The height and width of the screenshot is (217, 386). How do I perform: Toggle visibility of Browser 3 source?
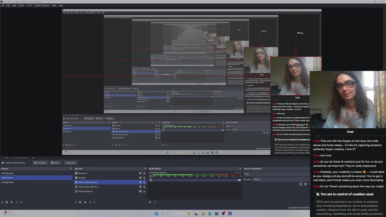[140, 173]
